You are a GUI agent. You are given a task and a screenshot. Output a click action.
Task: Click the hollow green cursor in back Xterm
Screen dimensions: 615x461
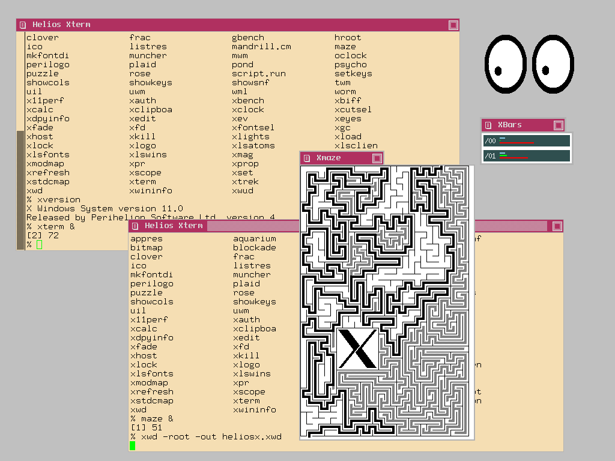click(x=39, y=245)
